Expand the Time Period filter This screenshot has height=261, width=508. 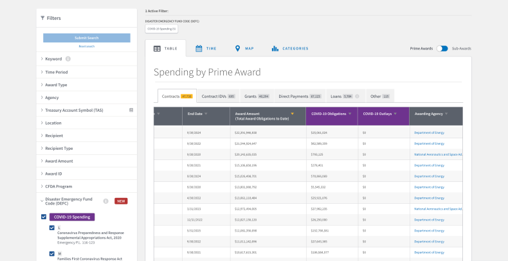(x=56, y=72)
